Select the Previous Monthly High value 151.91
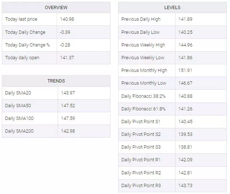The image size is (230, 194). point(185,70)
